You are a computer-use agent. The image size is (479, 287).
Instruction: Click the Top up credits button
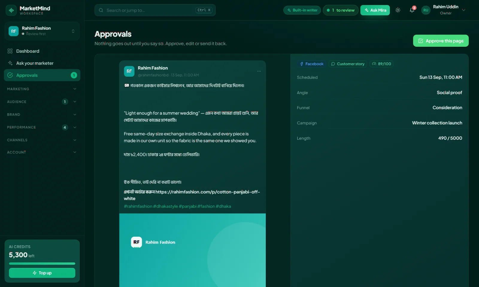42,273
